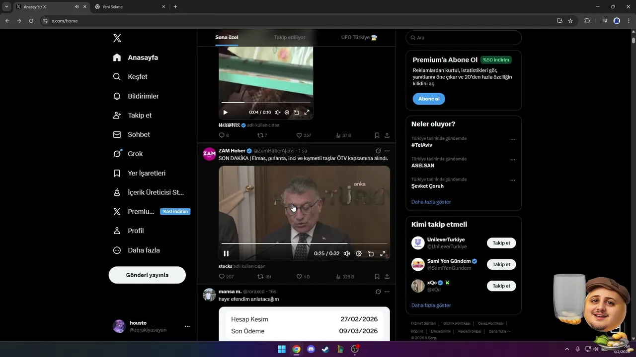Repost the ZAM Haber post (181)
This screenshot has width=636, height=357.
click(264, 277)
